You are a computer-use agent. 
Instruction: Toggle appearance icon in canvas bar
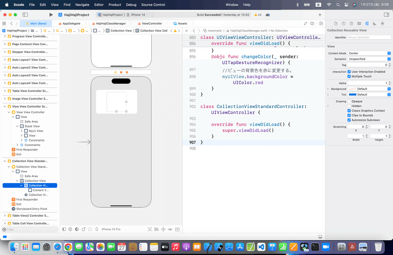[77, 229]
